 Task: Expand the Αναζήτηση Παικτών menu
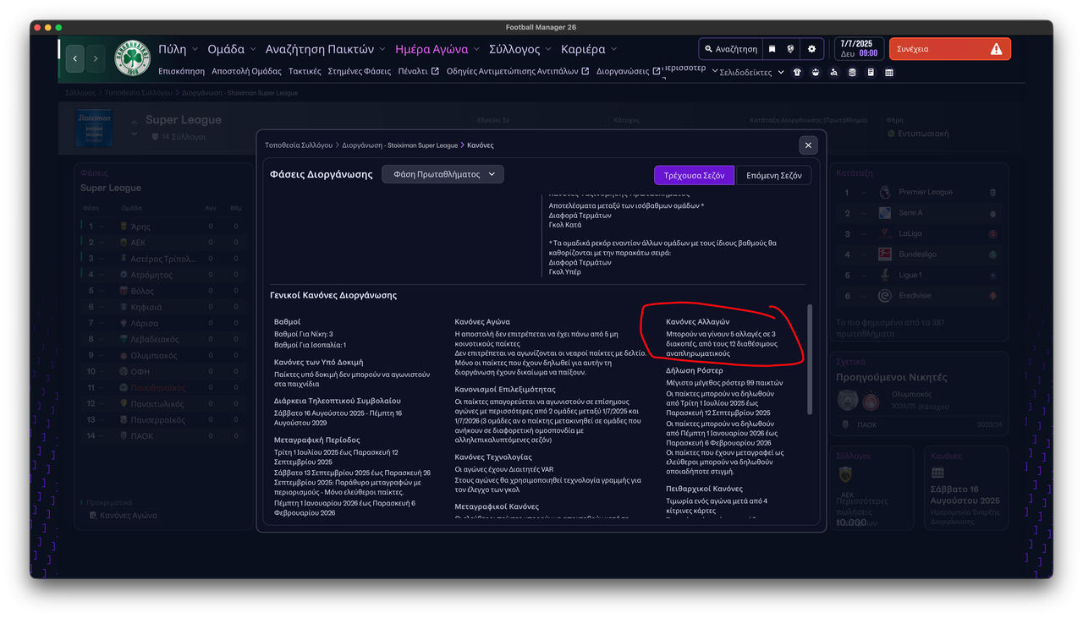[x=326, y=49]
